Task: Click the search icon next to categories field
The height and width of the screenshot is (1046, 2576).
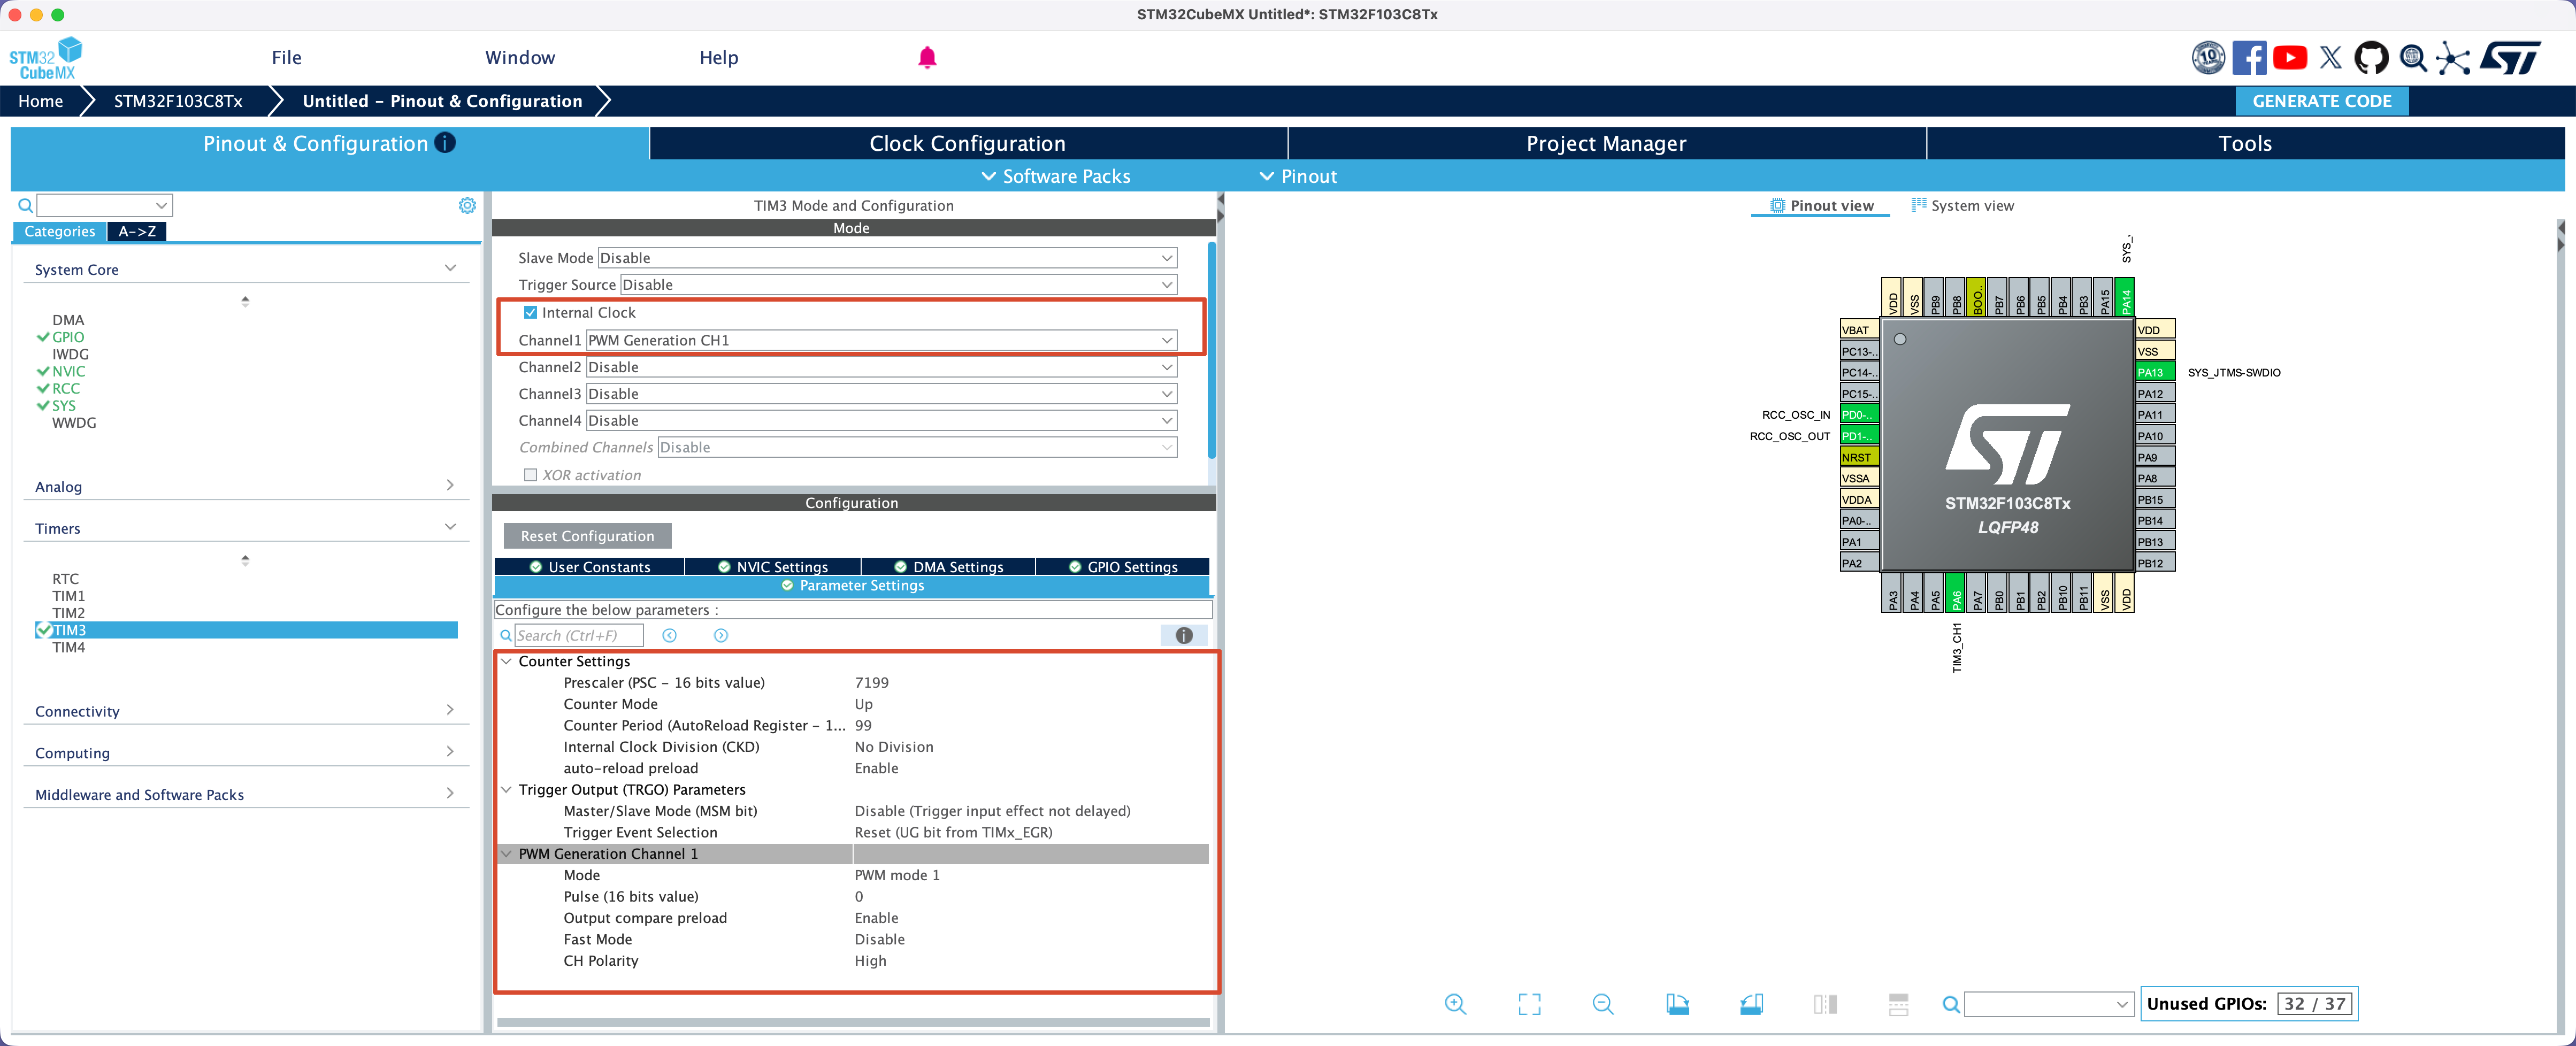Action: [x=26, y=205]
